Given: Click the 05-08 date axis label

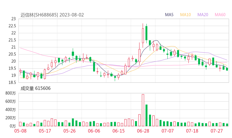Looking at the screenshot, I should [x=20, y=131].
